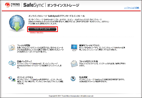Click the ファイルをすぐに共有 envelope icon
This screenshot has height=98, width=142.
[x=74, y=64]
